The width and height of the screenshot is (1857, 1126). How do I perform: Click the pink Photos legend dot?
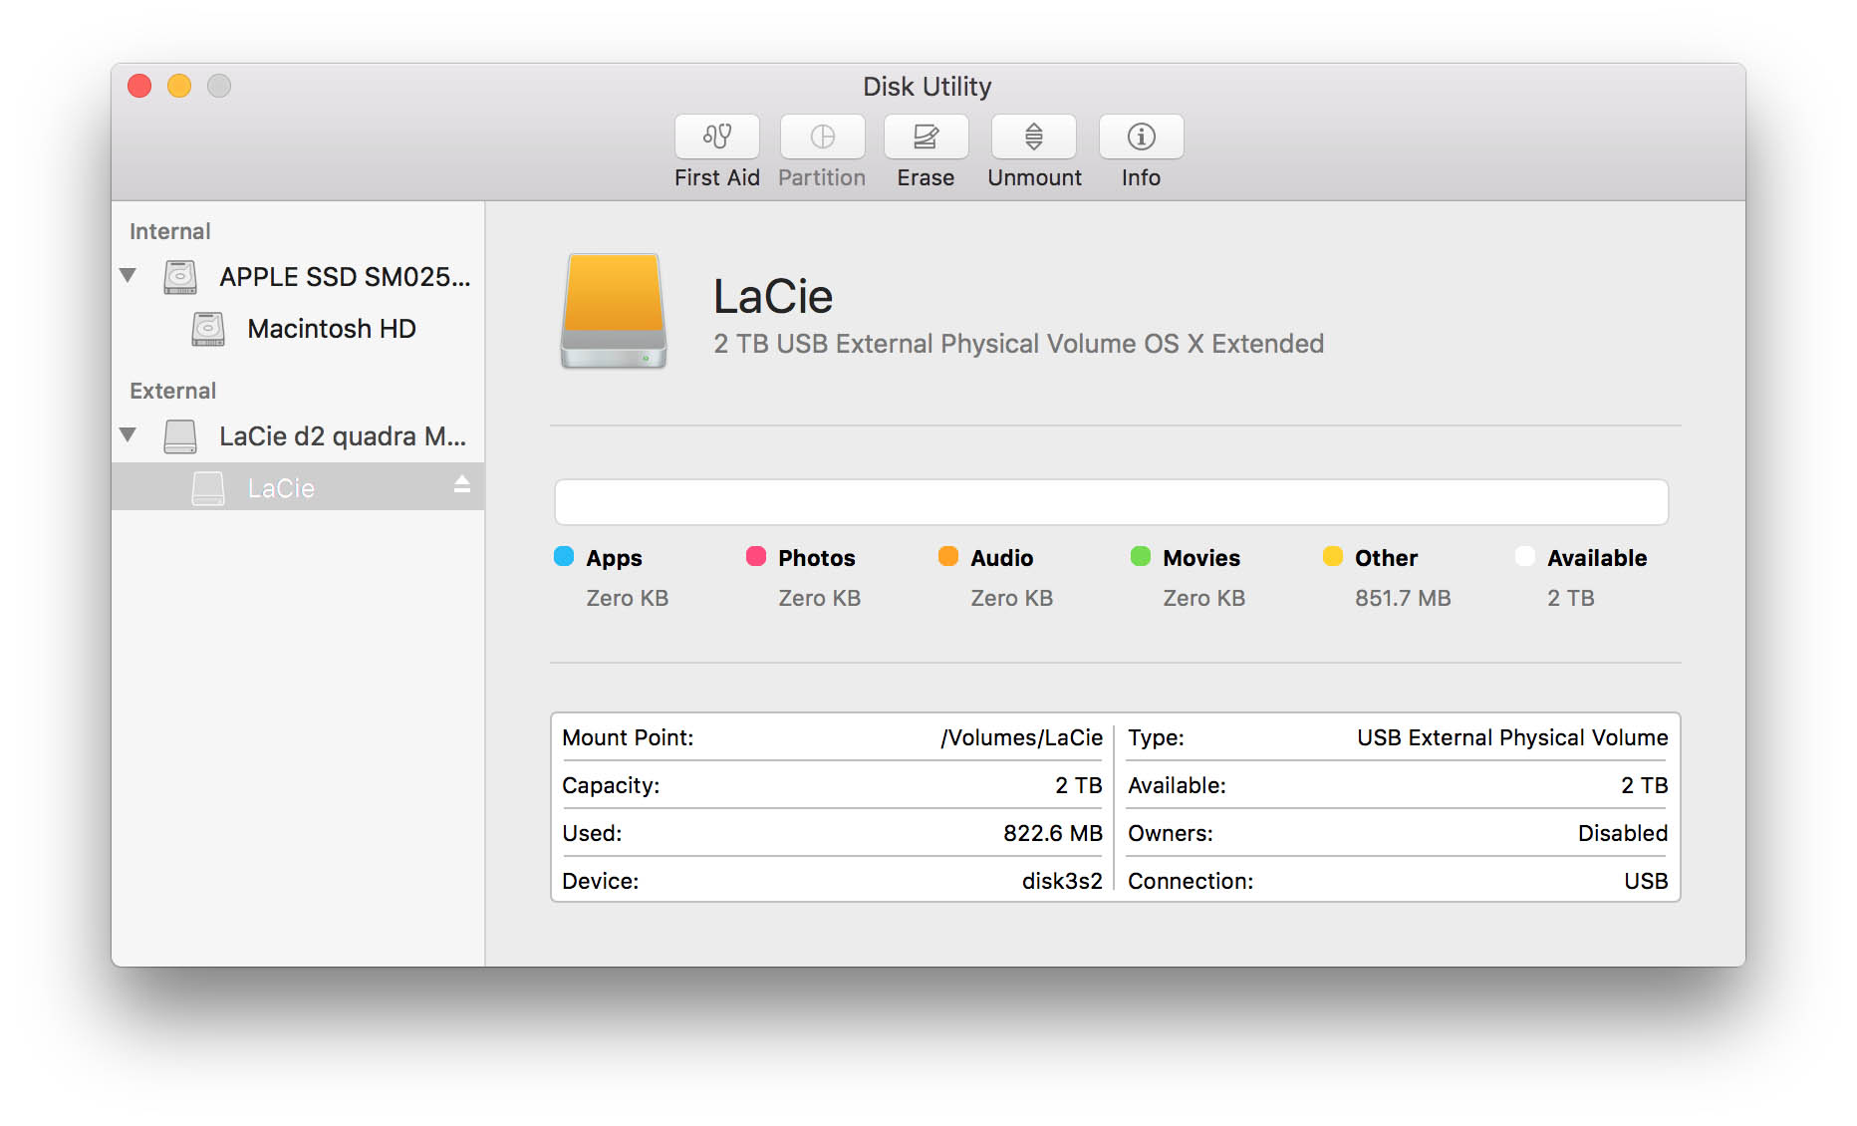click(756, 556)
